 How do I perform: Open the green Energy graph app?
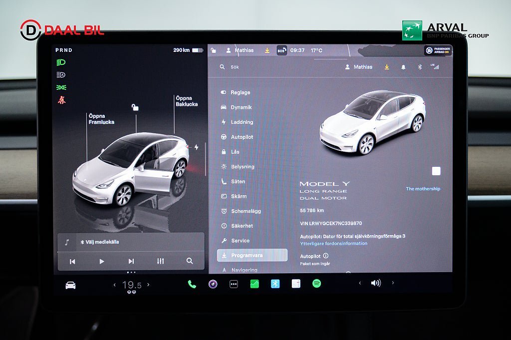(255, 284)
